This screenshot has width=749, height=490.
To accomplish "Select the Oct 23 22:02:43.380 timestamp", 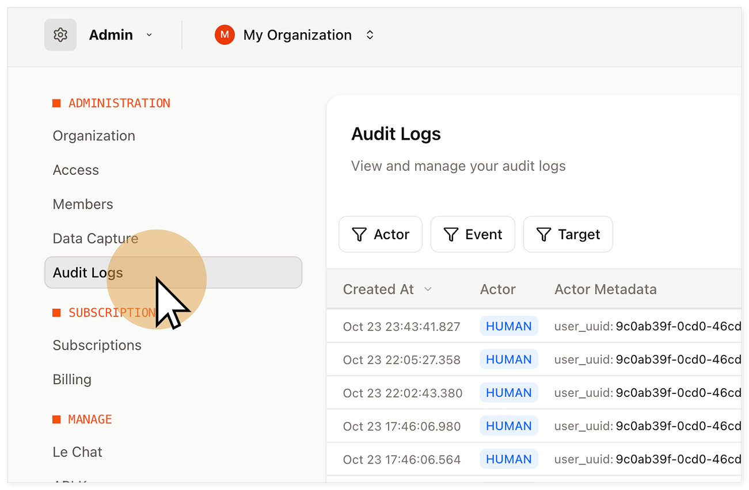I will [x=403, y=393].
